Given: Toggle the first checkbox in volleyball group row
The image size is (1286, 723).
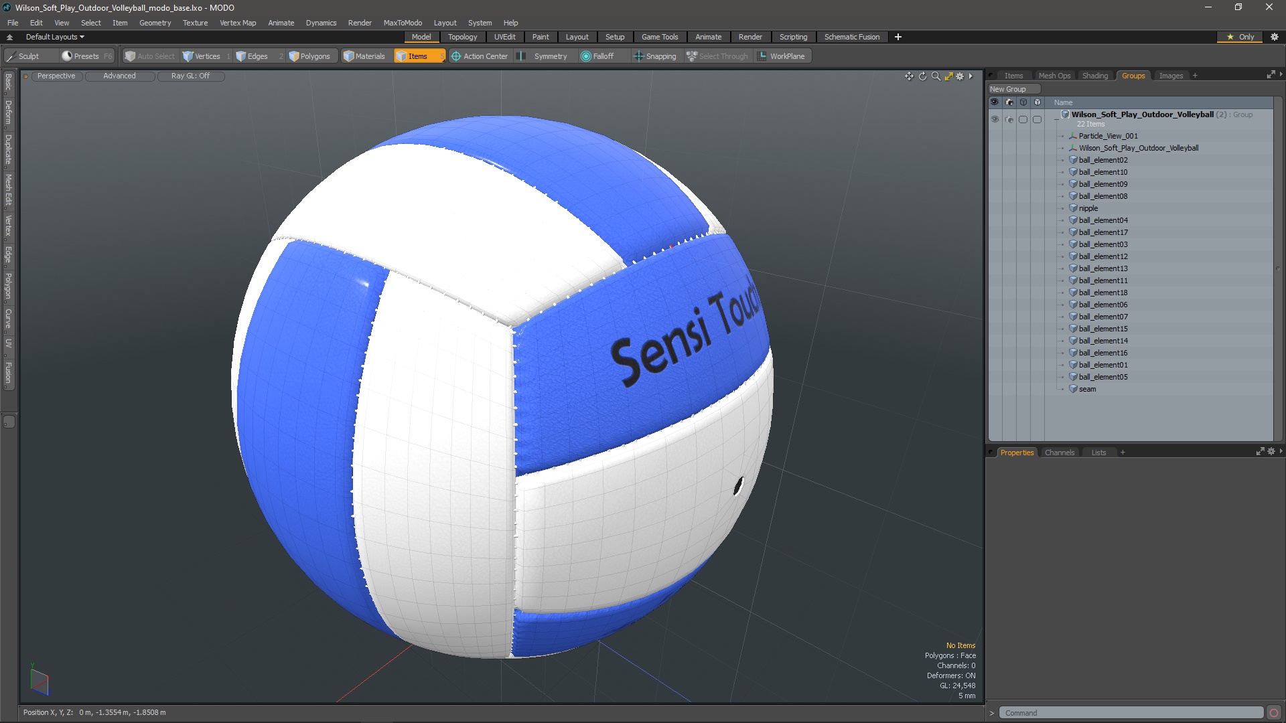Looking at the screenshot, I should tap(1023, 119).
